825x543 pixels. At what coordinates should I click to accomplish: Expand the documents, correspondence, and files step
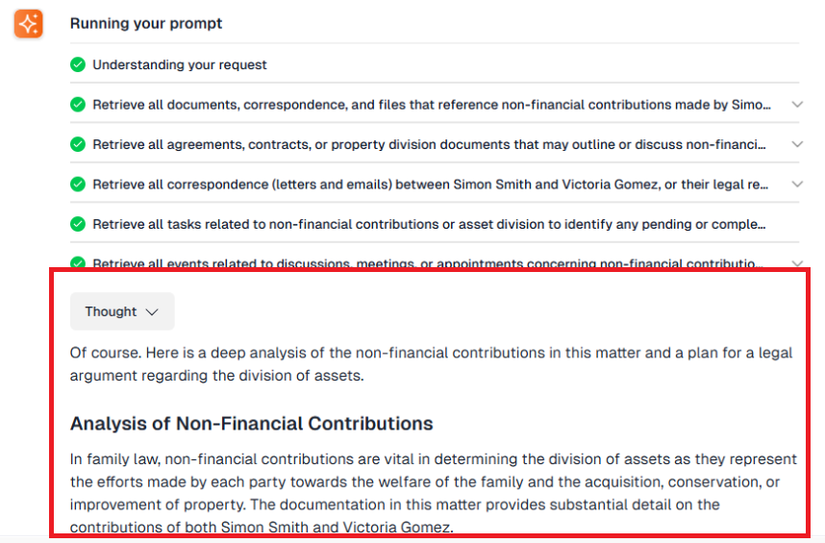point(796,105)
